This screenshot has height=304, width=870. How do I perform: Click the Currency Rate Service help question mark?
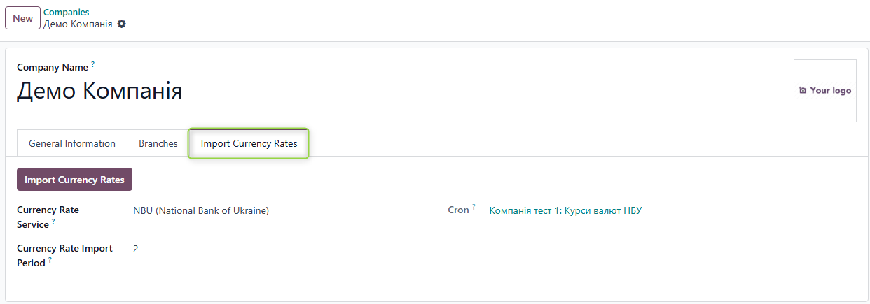pos(53,222)
